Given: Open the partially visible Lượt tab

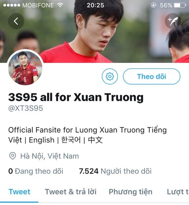Looking at the screenshot, I should click(x=178, y=192).
